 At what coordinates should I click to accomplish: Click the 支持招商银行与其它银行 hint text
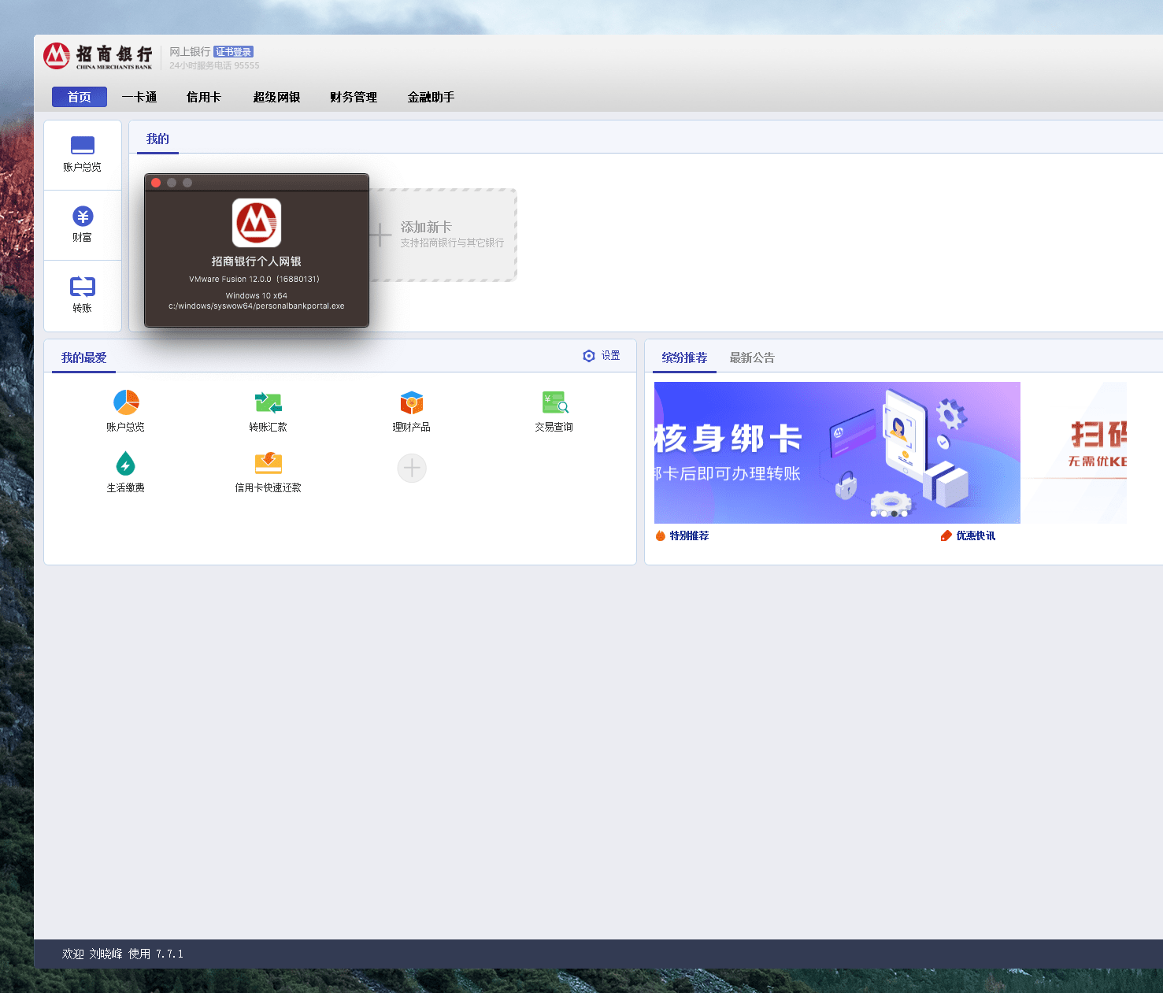click(x=452, y=243)
